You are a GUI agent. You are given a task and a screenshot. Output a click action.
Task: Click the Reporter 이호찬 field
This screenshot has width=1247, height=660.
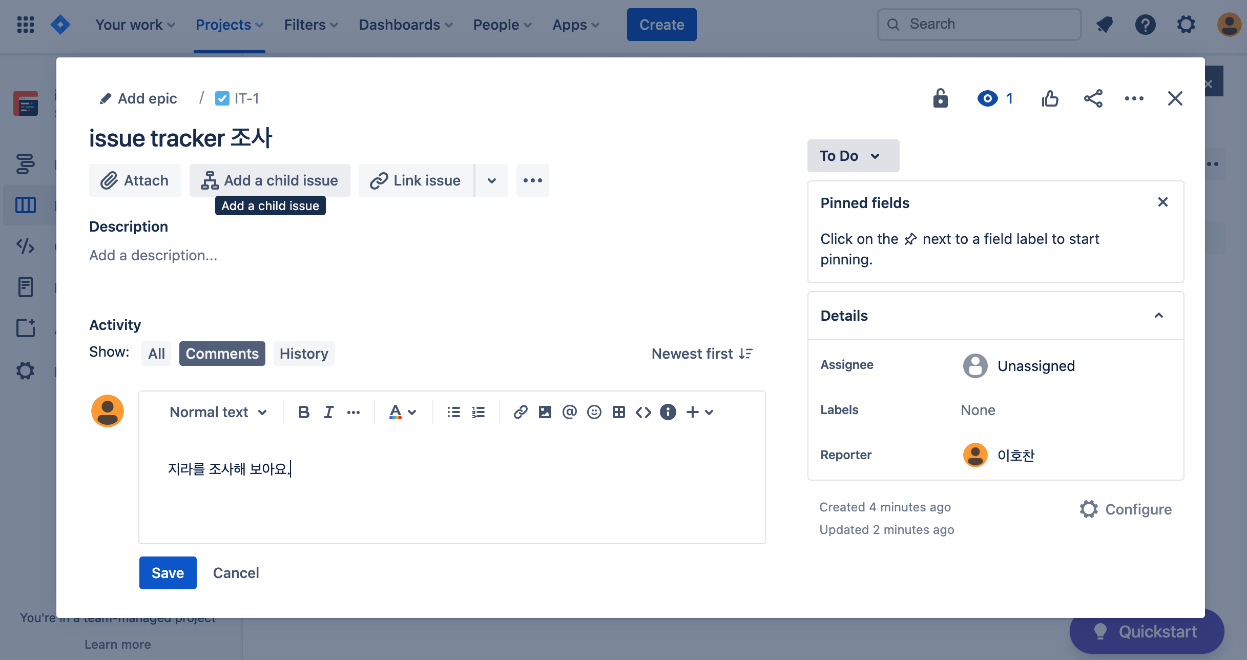click(999, 455)
